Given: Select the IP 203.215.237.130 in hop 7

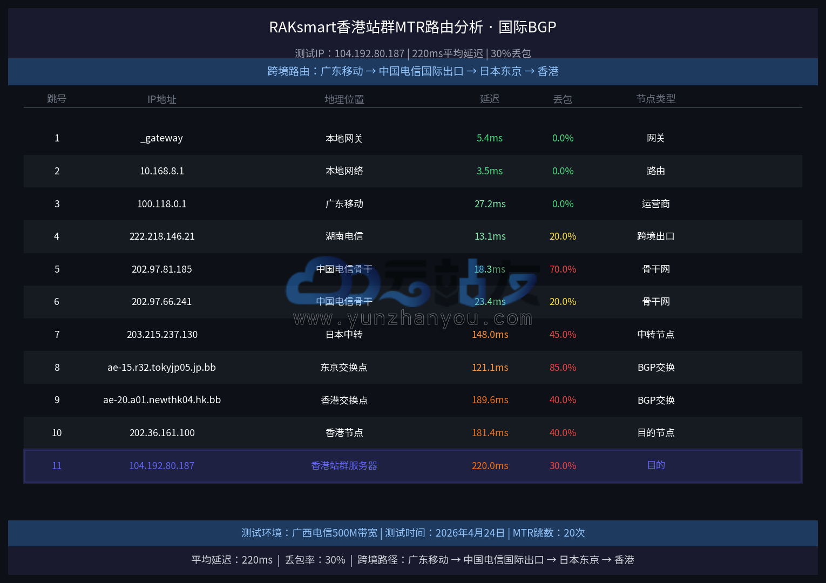Looking at the screenshot, I should (162, 335).
